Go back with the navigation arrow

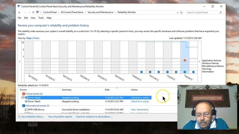click(x=19, y=12)
